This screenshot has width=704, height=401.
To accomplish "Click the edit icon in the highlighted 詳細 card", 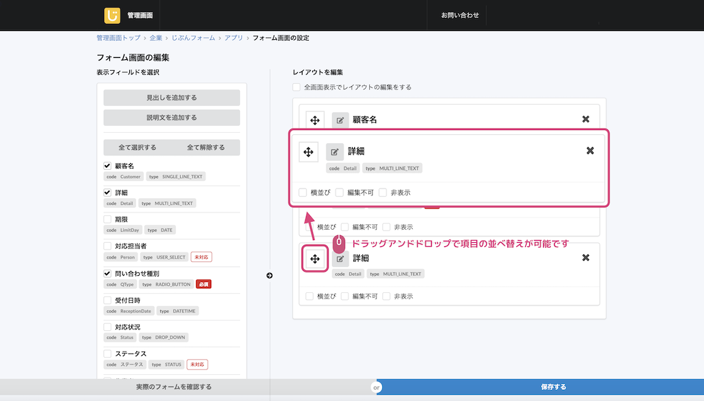I will [335, 152].
